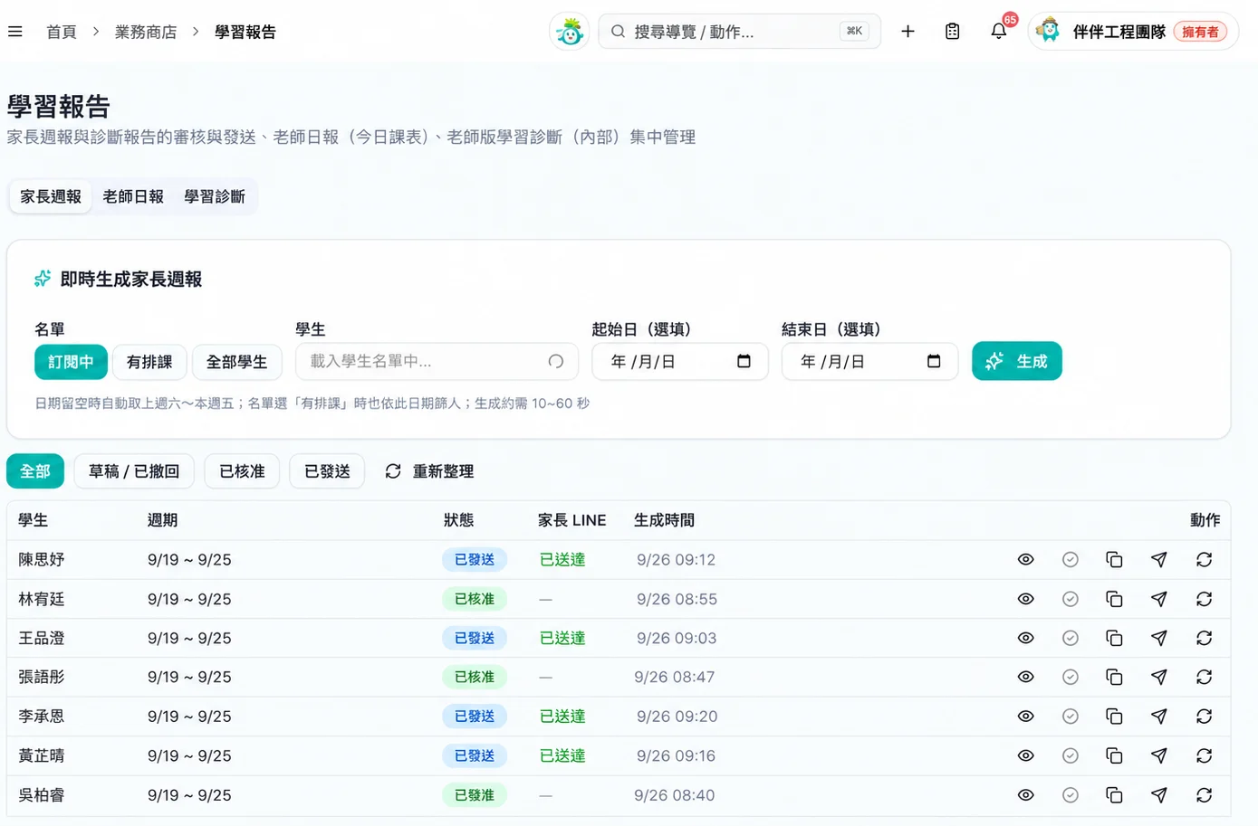1258x826 pixels.
Task: Click 重新整理 to refresh the list
Action: (429, 471)
